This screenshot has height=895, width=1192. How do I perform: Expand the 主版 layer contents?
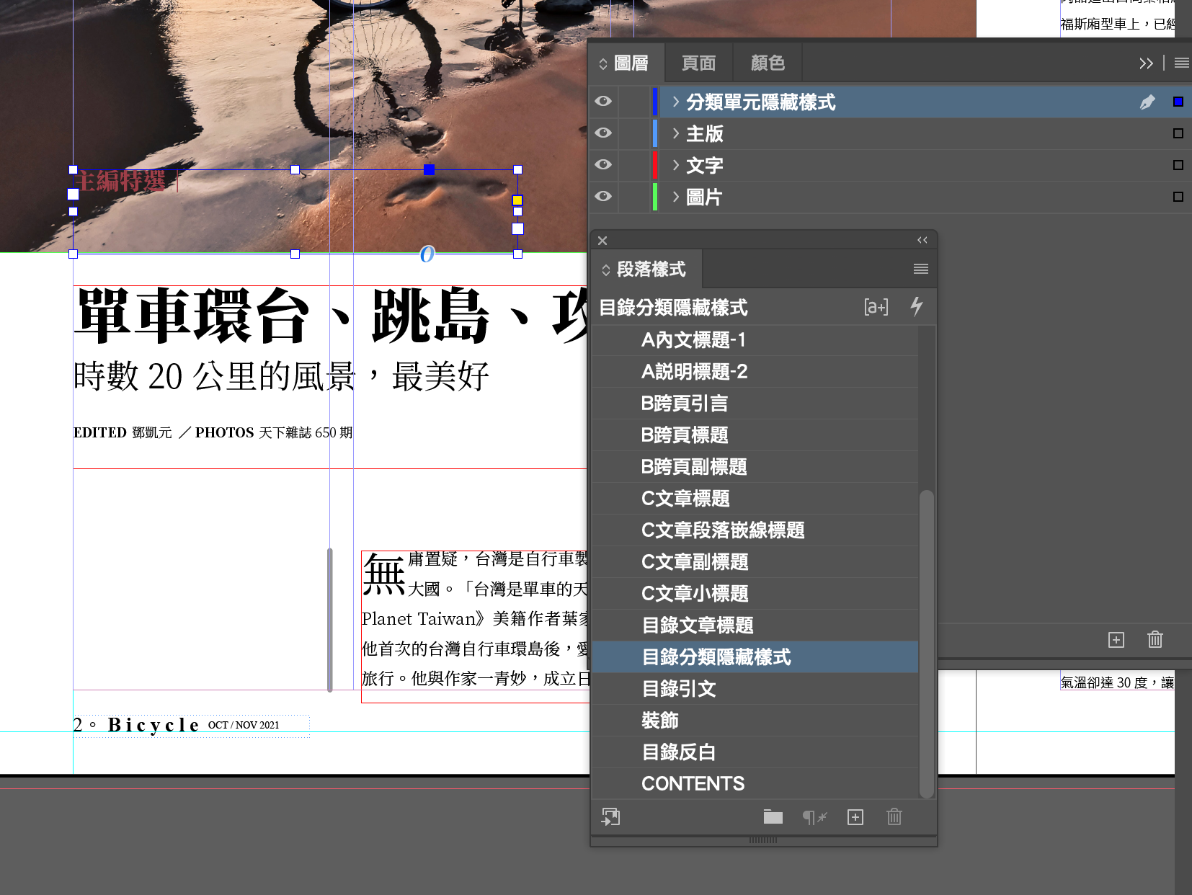click(675, 133)
